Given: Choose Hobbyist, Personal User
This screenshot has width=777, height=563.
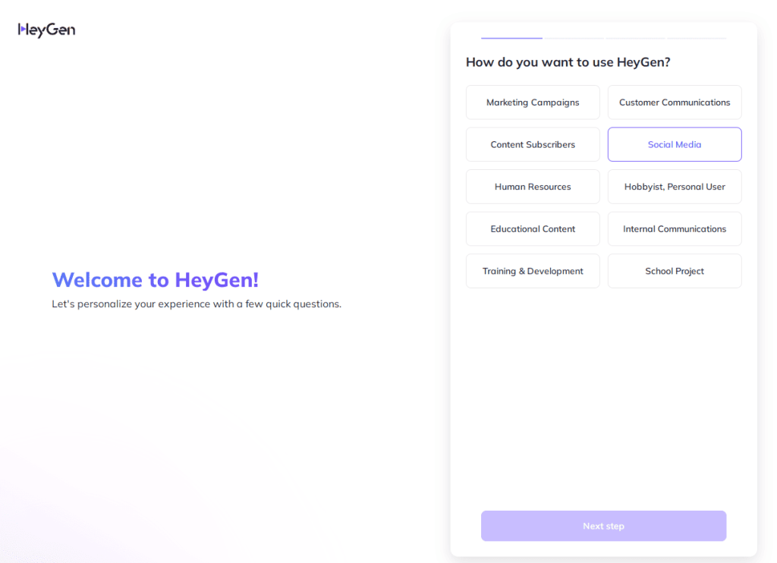Looking at the screenshot, I should coord(674,186).
